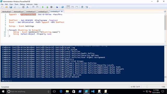Open Task View on taskbar

click(54, 91)
